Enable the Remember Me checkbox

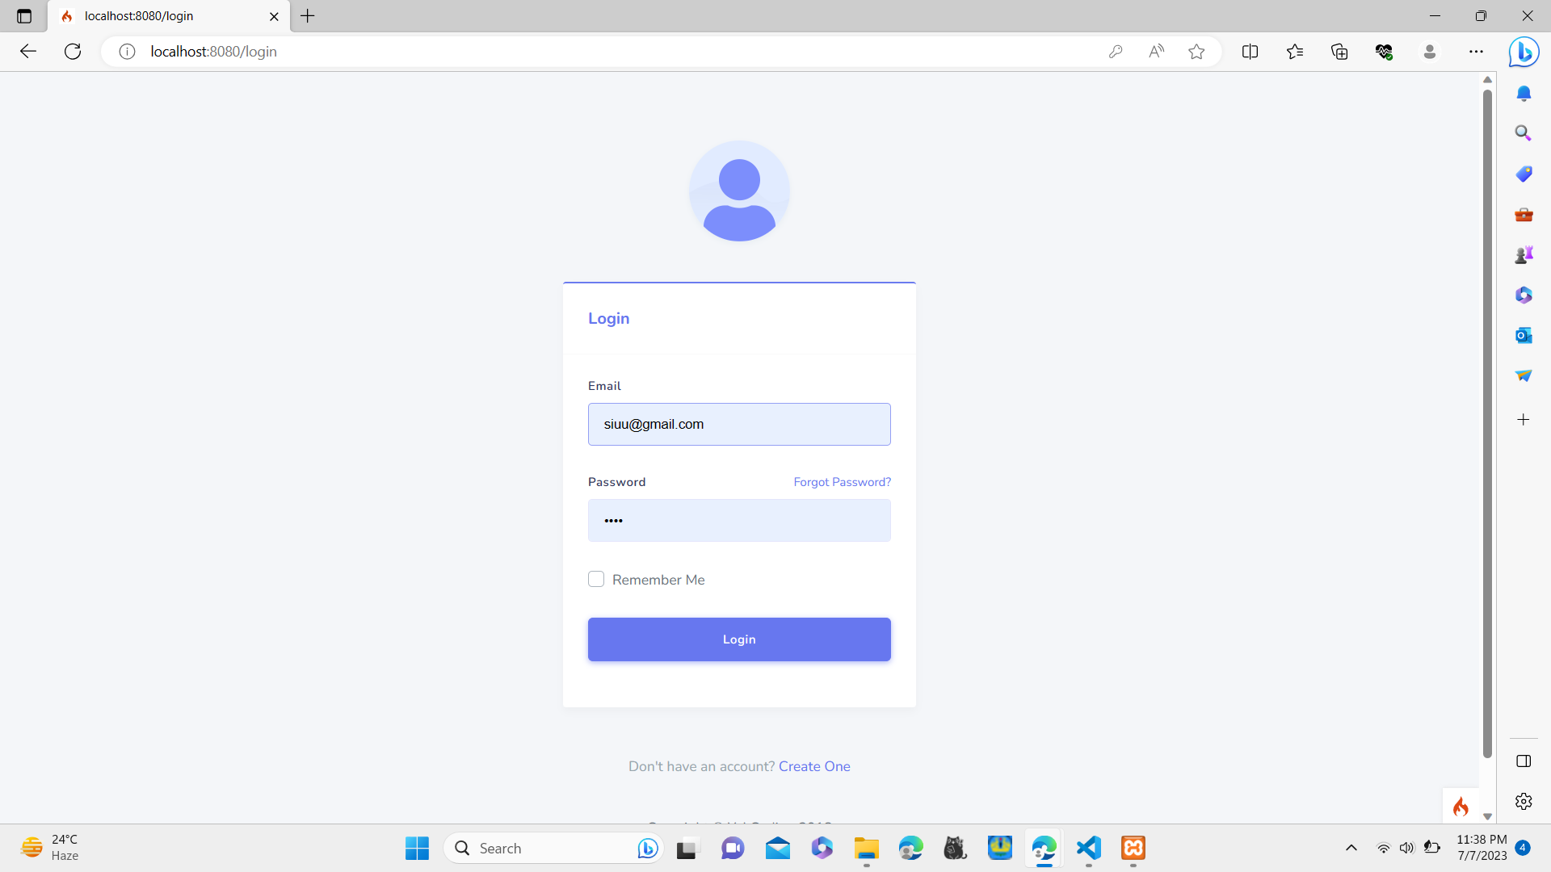[595, 579]
